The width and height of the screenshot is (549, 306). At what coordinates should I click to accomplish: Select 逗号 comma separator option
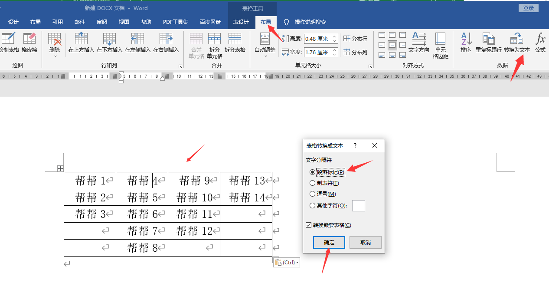tap(313, 194)
